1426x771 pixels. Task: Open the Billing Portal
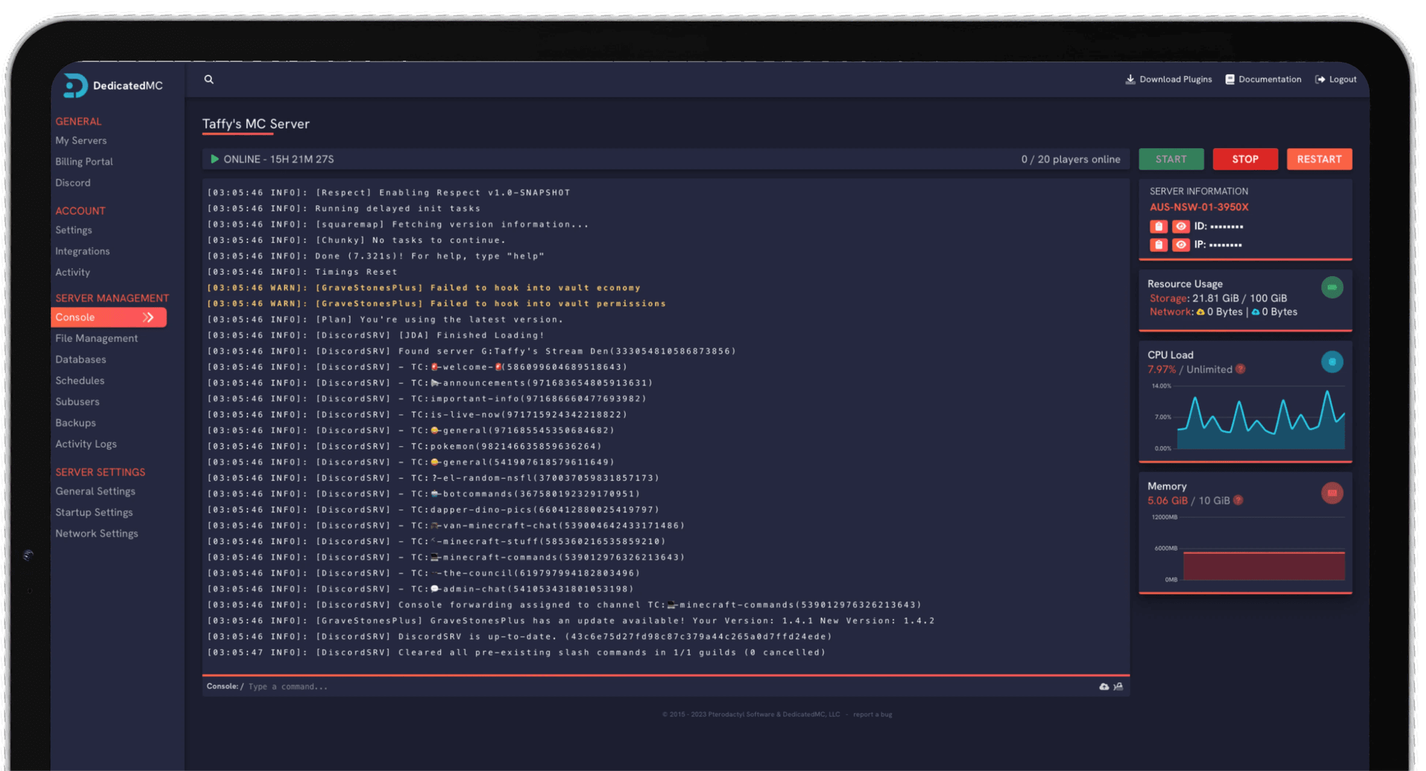point(84,161)
